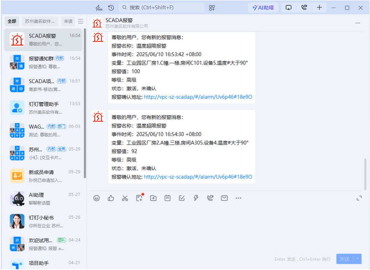Open the emoji picker in message toolbar

[97, 198]
